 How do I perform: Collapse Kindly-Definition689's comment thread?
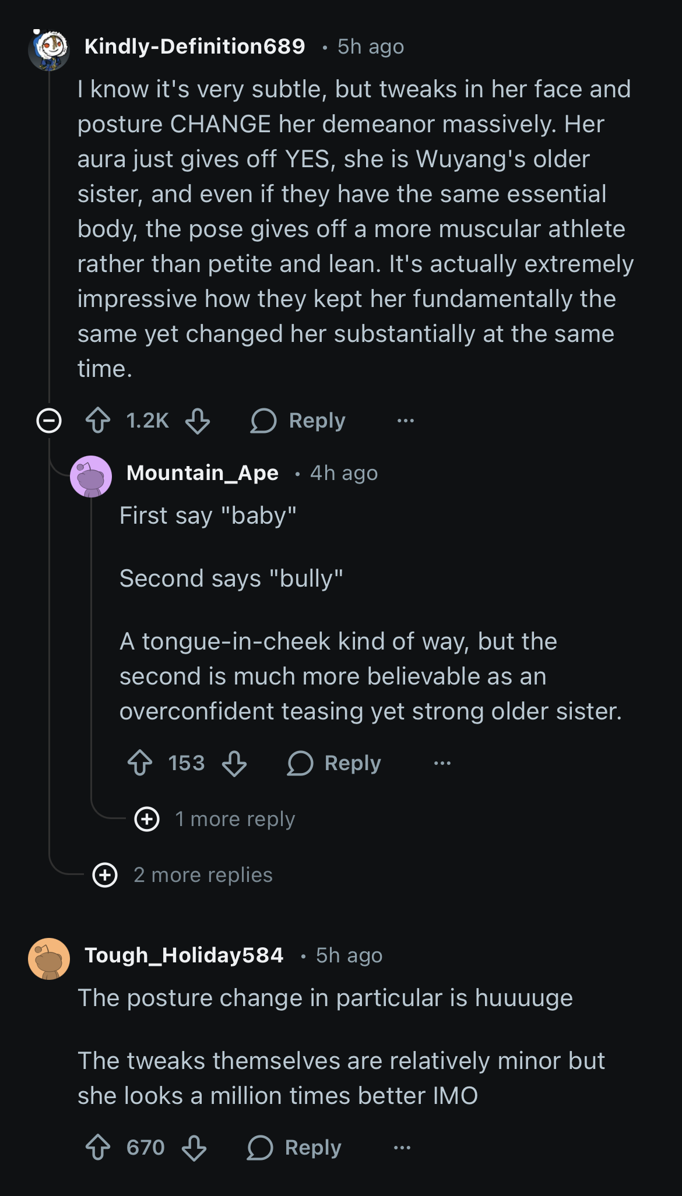49,421
